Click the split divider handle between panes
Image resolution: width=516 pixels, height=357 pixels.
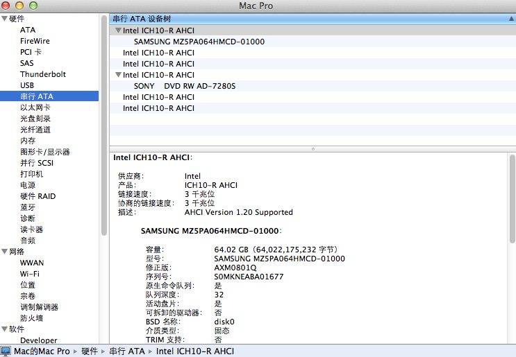313,148
